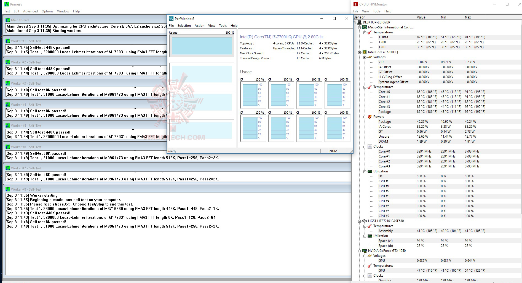This screenshot has height=283, width=522.
Task: Click the Utilization icon under Intel Core i7
Action: pyautogui.click(x=370, y=171)
